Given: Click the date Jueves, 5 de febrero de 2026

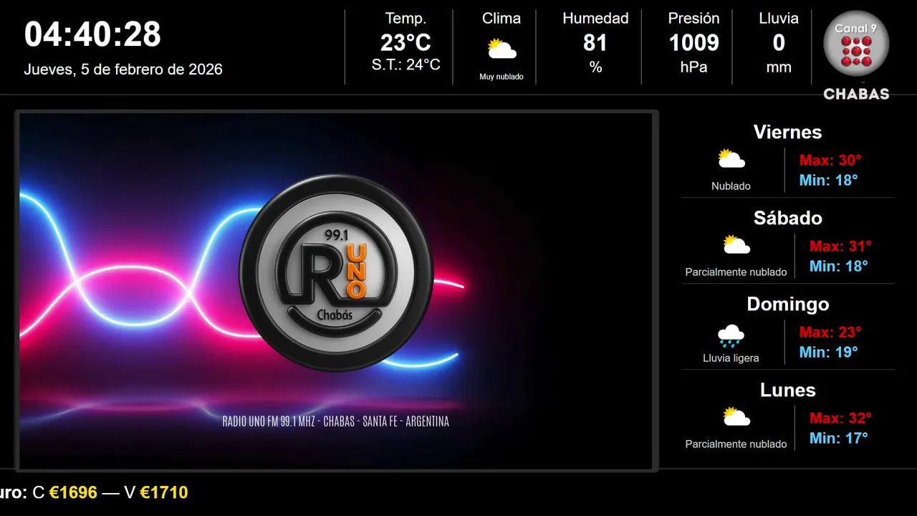Looking at the screenshot, I should point(123,70).
